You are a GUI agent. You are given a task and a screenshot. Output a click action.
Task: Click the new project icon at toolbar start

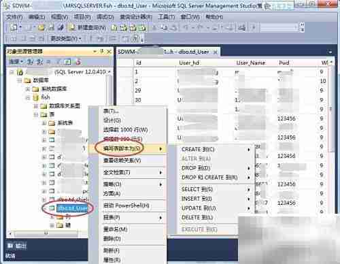coord(14,28)
